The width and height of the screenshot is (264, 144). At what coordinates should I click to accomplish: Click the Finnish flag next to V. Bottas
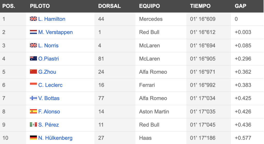click(x=33, y=98)
